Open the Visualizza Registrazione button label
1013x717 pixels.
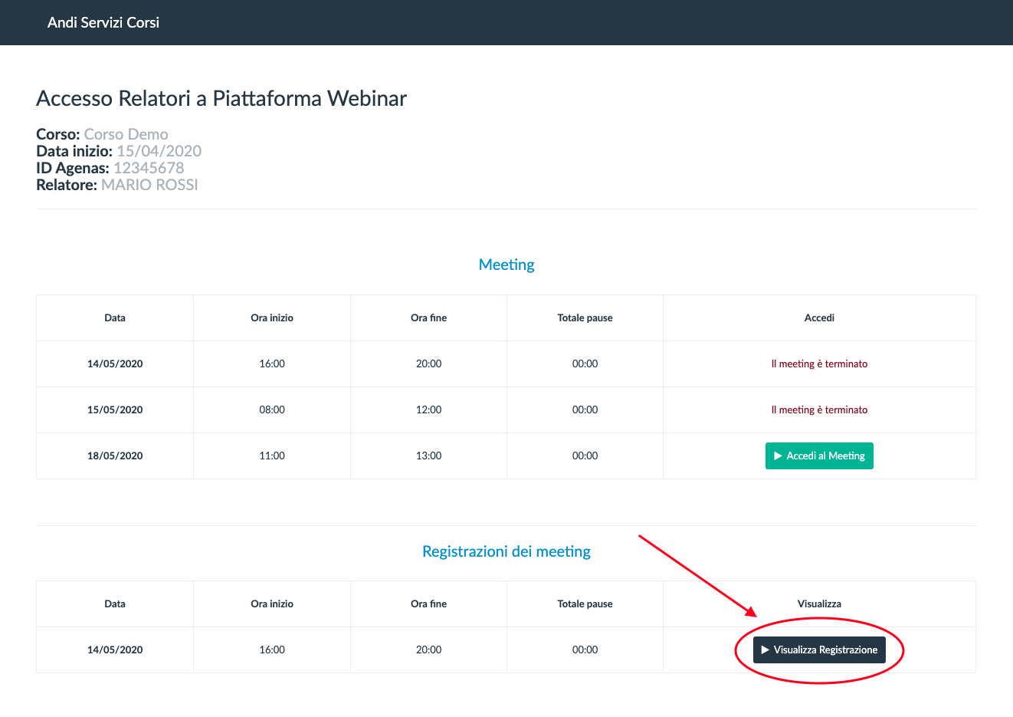[825, 650]
